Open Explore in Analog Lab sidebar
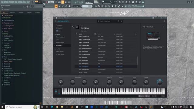Screen dimensions: 194x109 click(59, 28)
